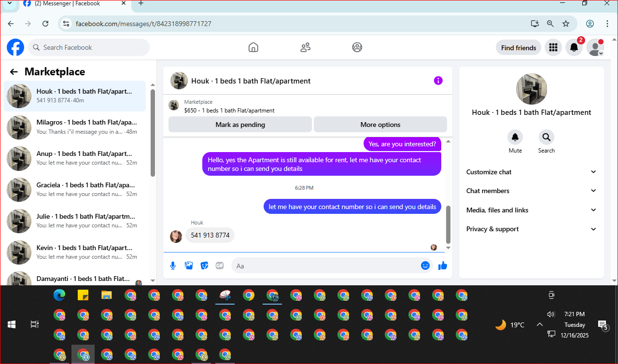Open the Chrome tab search dropdown
Image resolution: width=618 pixels, height=364 pixels.
(10, 3)
